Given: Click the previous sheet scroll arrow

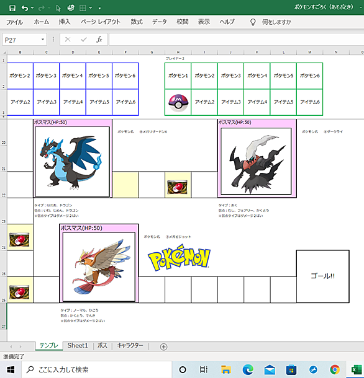Looking at the screenshot, I should pyautogui.click(x=11, y=346).
